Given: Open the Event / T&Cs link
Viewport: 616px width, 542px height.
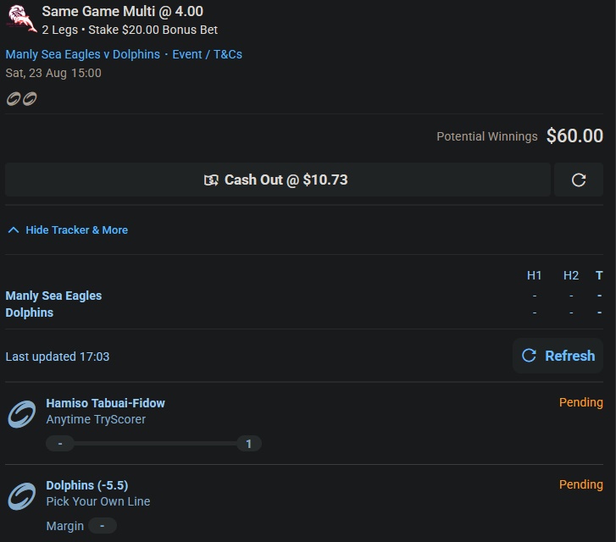Looking at the screenshot, I should 207,54.
